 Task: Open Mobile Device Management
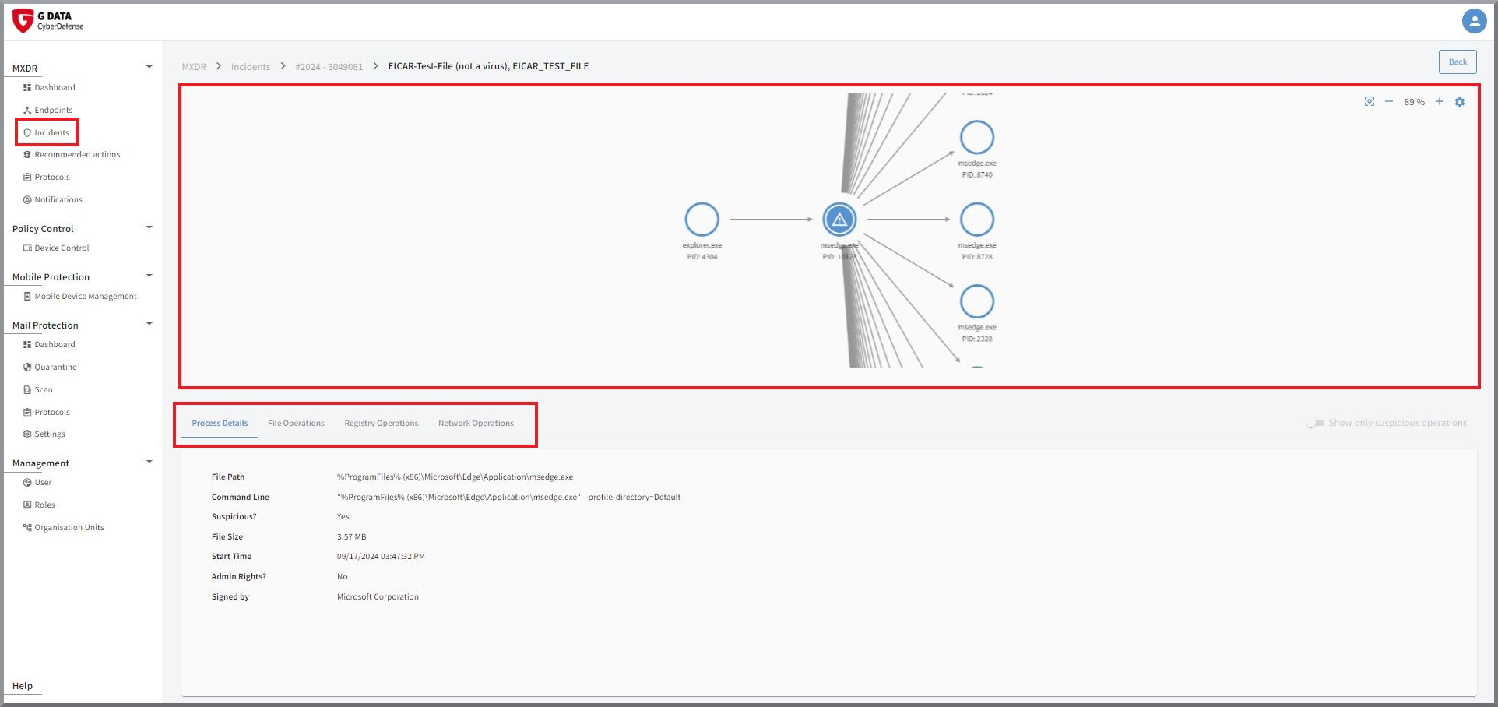[x=79, y=297]
